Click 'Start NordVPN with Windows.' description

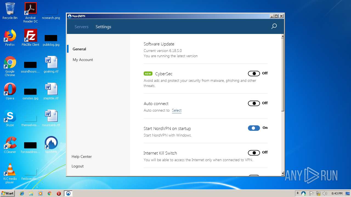pos(168,135)
